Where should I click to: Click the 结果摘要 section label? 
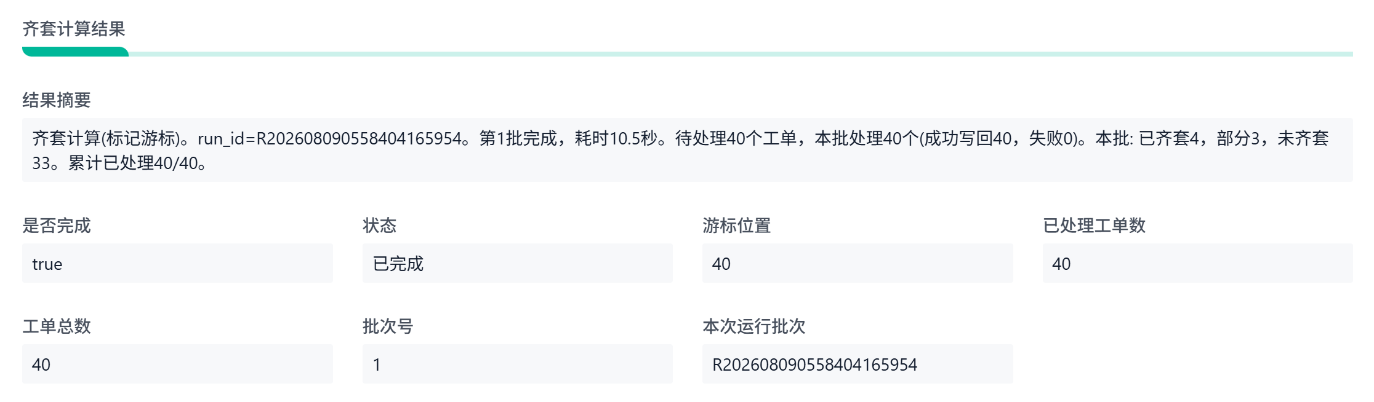click(x=57, y=100)
